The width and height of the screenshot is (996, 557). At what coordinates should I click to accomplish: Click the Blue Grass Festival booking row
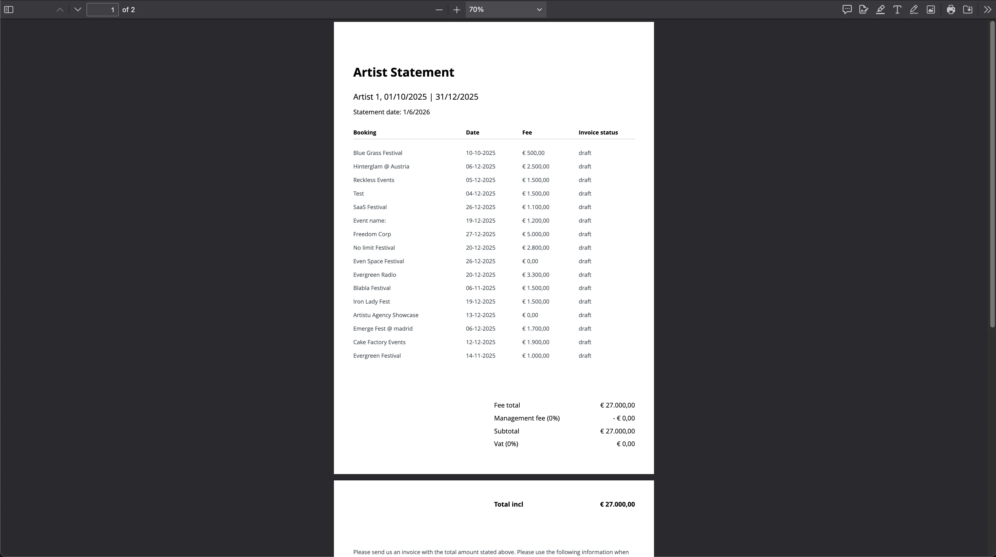(377, 153)
